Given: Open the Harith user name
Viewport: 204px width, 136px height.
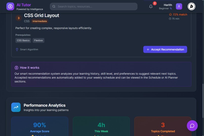Looking at the screenshot, I should (x=168, y=5).
